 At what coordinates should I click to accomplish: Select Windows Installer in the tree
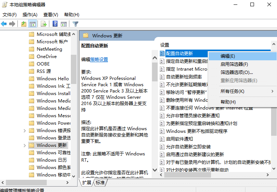(x=53, y=94)
